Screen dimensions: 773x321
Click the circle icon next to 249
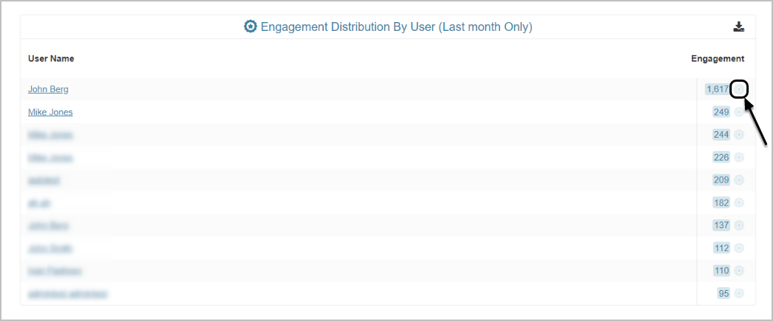[739, 112]
